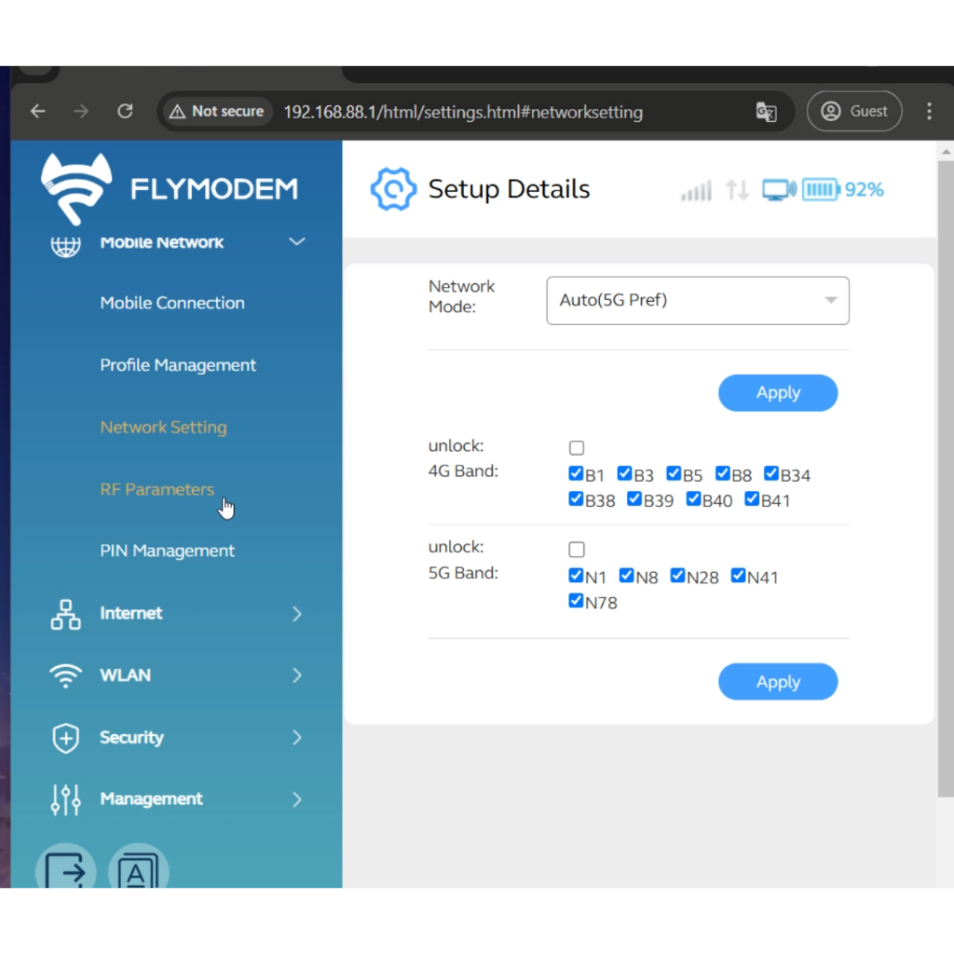Open the browser three-dot menu
The width and height of the screenshot is (954, 954).
click(928, 112)
